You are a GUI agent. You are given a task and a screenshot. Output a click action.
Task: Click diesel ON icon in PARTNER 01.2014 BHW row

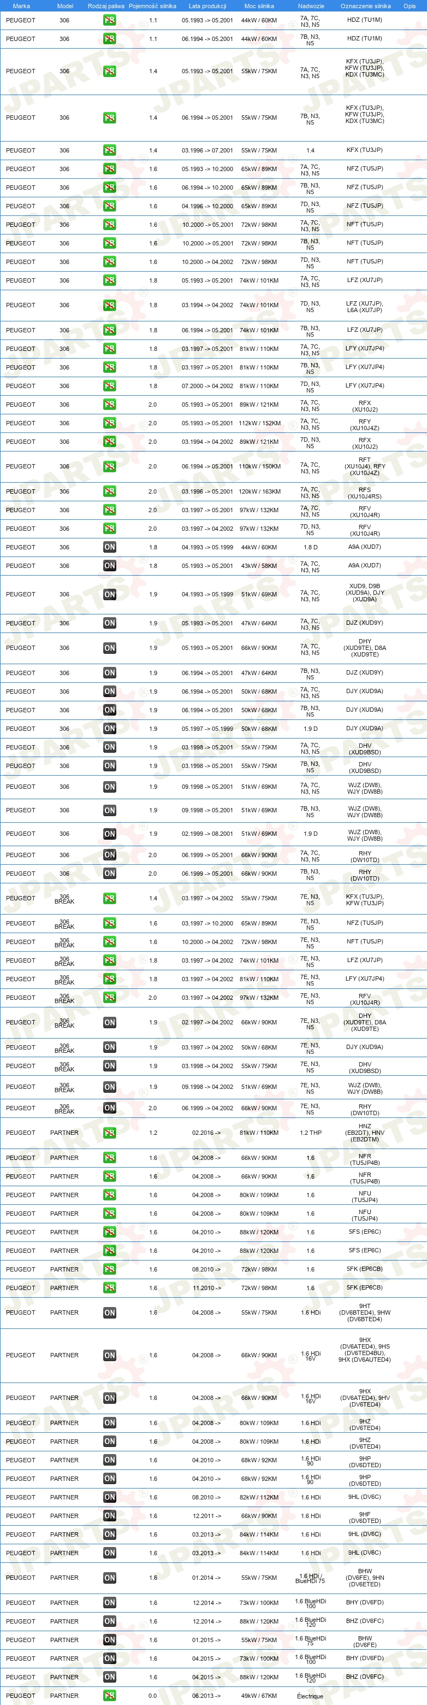[x=110, y=1578]
